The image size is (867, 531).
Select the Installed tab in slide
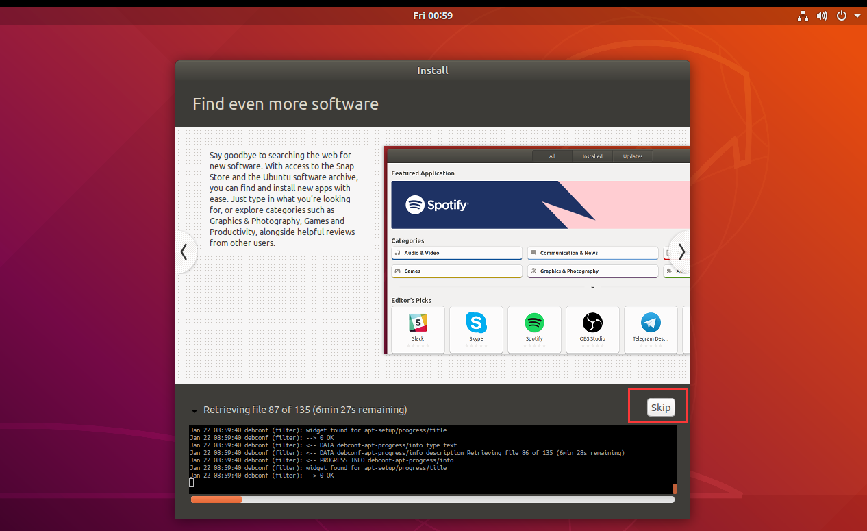click(x=592, y=156)
